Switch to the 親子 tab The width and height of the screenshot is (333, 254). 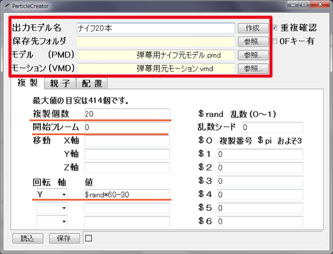click(x=60, y=83)
